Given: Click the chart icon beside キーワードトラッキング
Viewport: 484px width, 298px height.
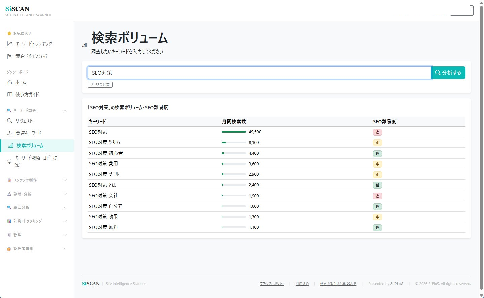Looking at the screenshot, I should pyautogui.click(x=10, y=44).
